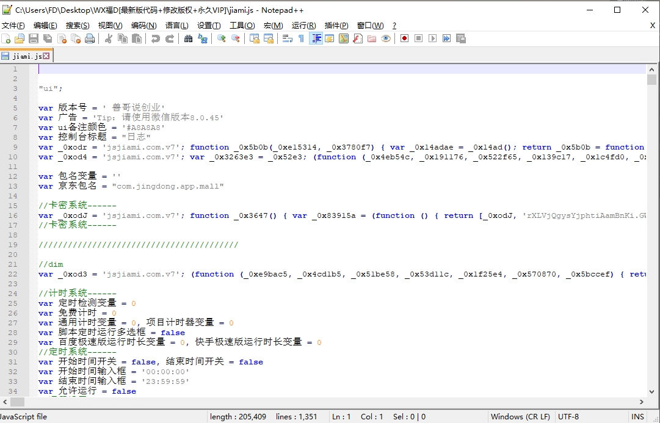Start macro recording with the red dot
The image size is (660, 423).
click(x=404, y=38)
